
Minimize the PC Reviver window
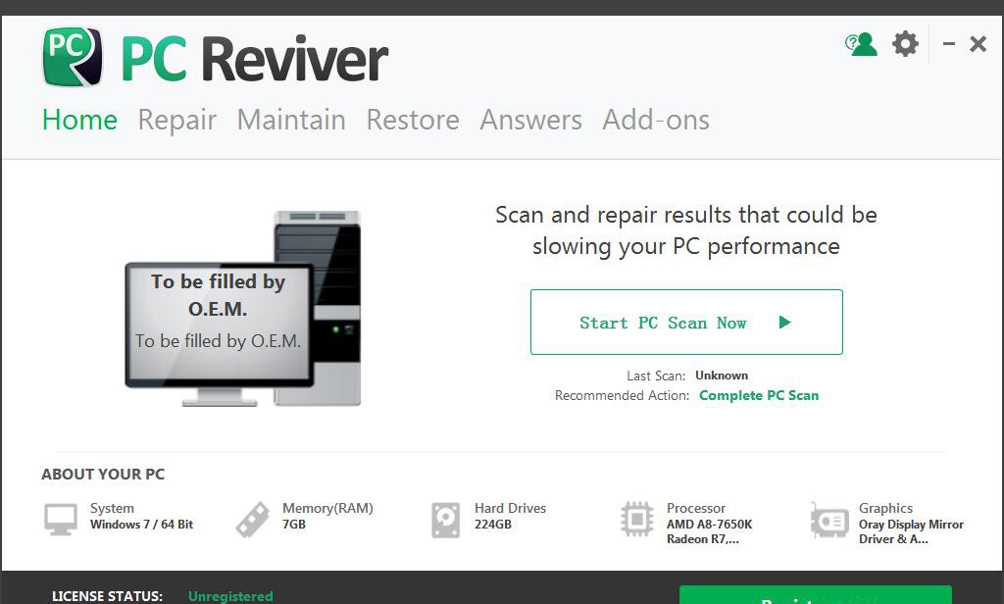[x=949, y=44]
